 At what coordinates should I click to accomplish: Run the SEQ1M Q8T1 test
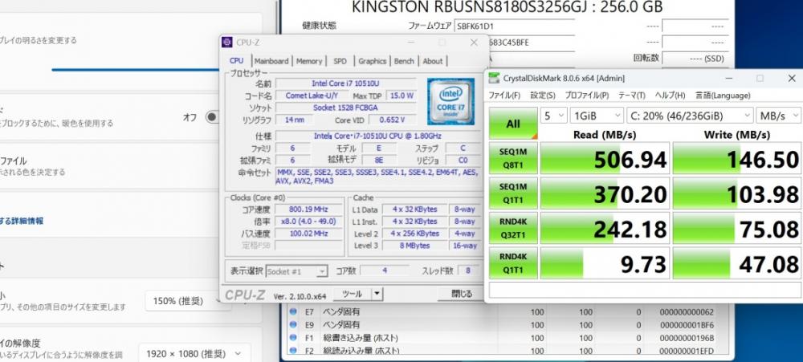[x=513, y=159]
